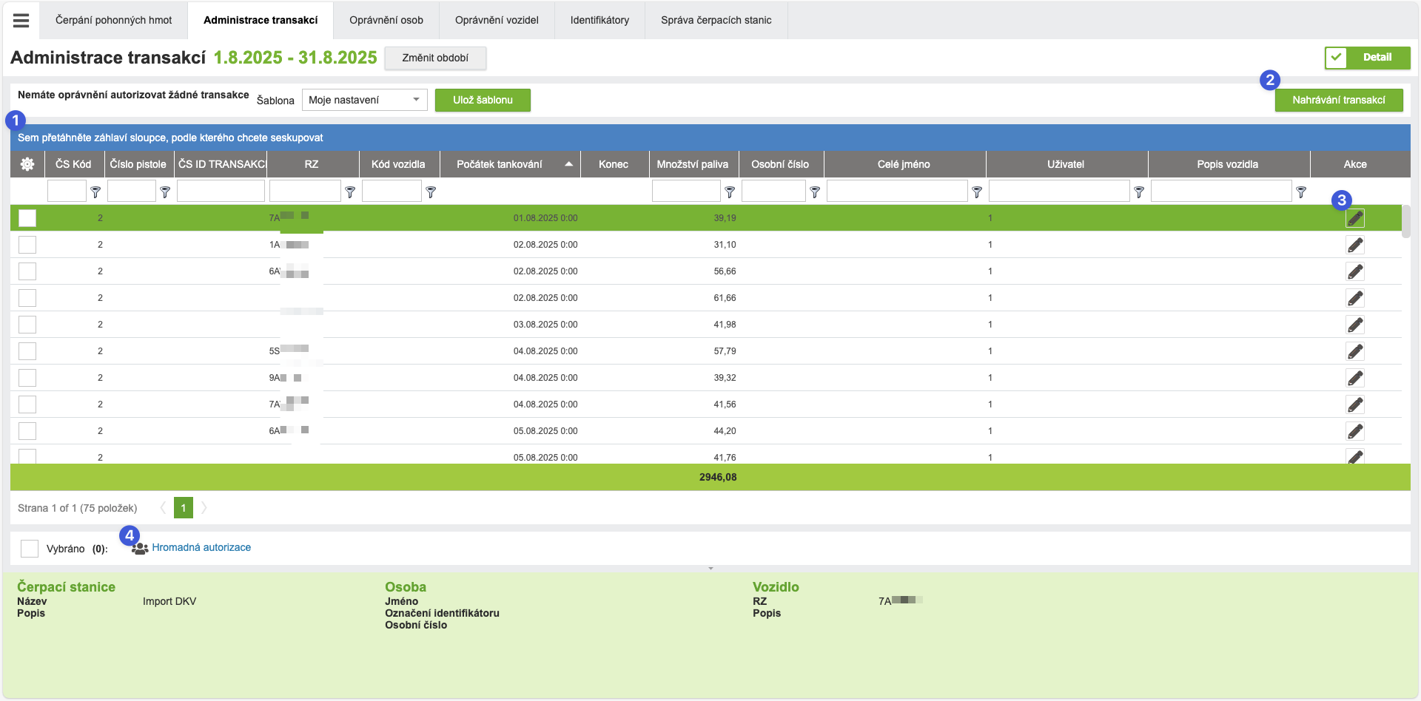
Task: Click the edit pencil for the 39,19 row
Action: [1354, 218]
